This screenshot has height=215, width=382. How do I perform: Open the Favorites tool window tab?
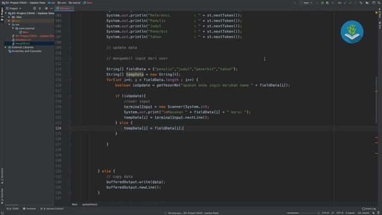coord(2,196)
